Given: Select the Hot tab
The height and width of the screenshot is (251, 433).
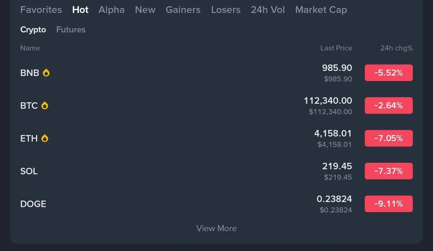Looking at the screenshot, I should click(x=80, y=10).
